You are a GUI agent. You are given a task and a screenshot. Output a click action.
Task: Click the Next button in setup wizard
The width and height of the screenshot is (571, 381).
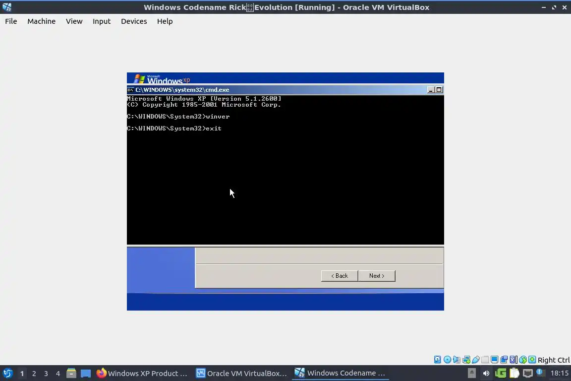coord(377,276)
